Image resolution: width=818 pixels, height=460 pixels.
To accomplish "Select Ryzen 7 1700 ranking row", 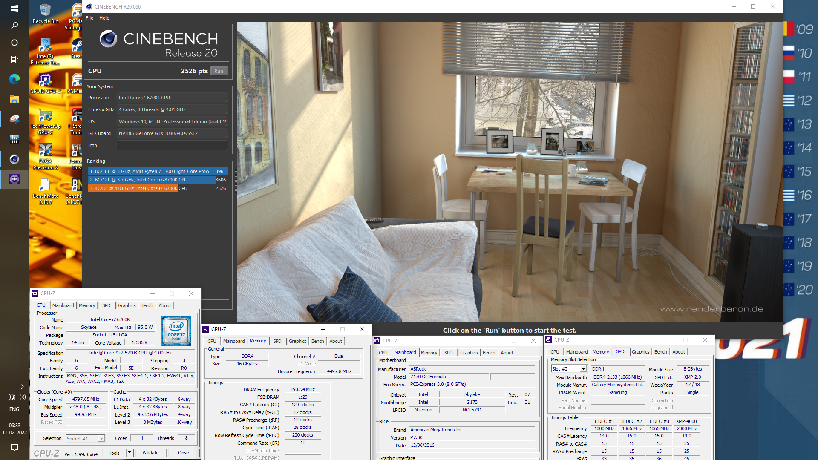I will (158, 171).
